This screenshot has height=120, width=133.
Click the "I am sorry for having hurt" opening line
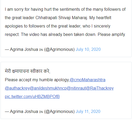tap(28, 9)
